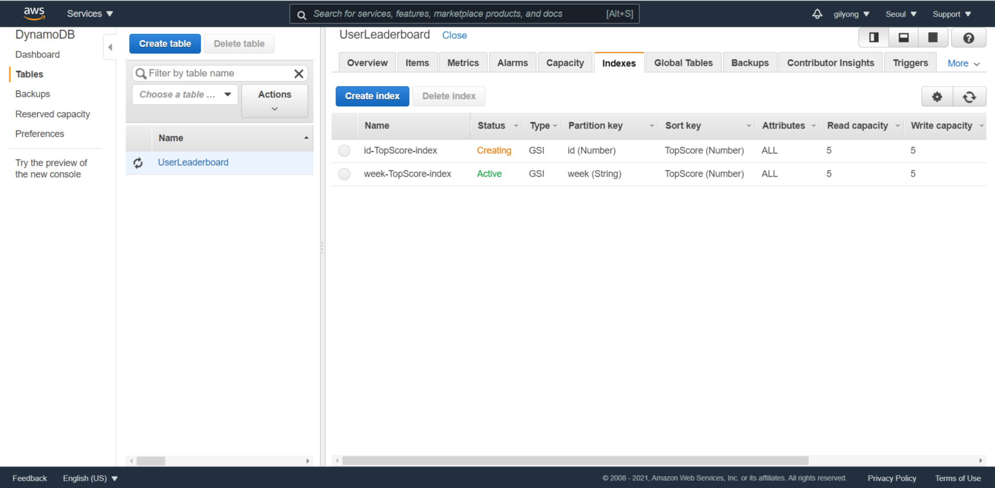Refresh the indexes list icon

pyautogui.click(x=969, y=97)
